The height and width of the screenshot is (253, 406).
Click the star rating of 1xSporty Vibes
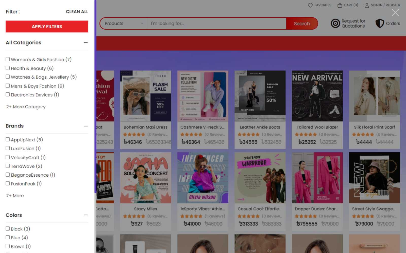191,216
